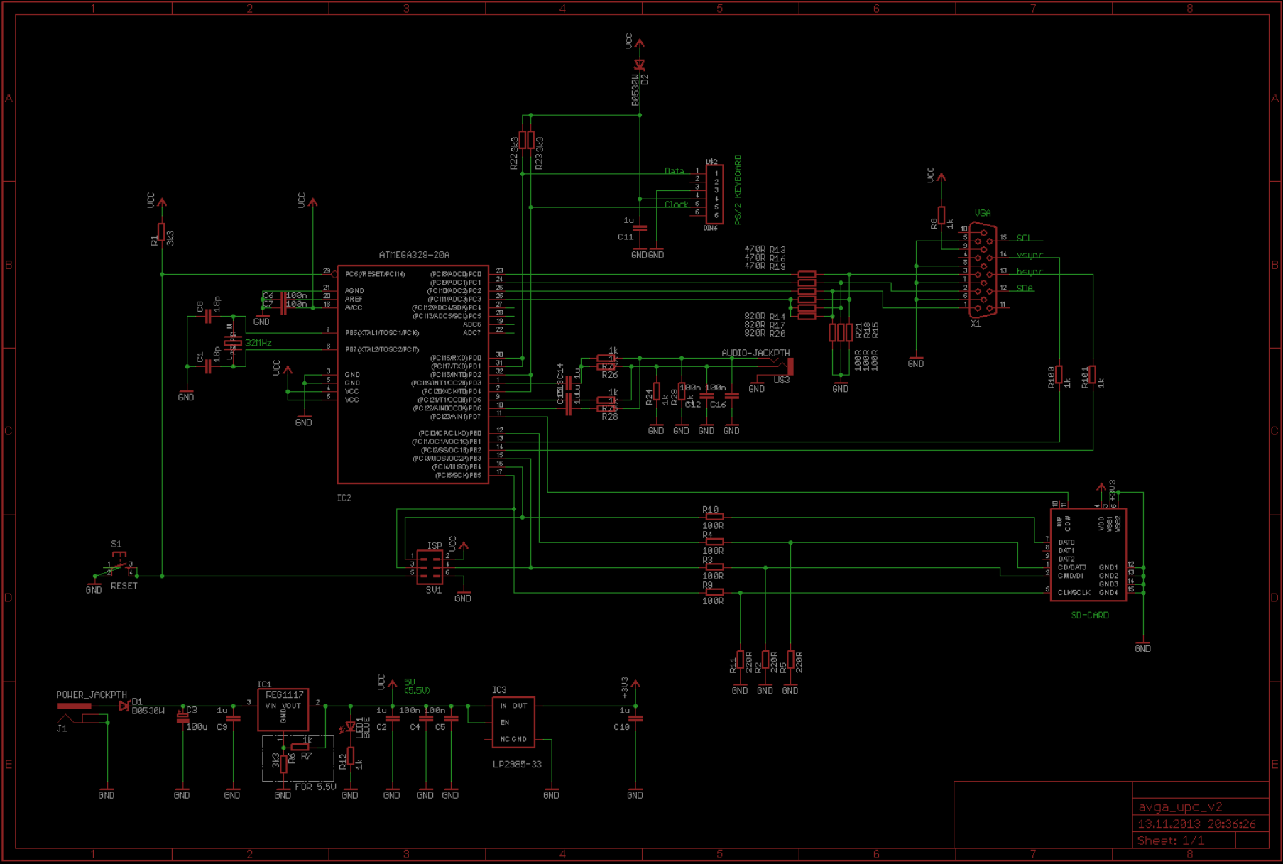Select the SD card socket symbol
Viewport: 1283px width, 864px height.
tap(1088, 555)
